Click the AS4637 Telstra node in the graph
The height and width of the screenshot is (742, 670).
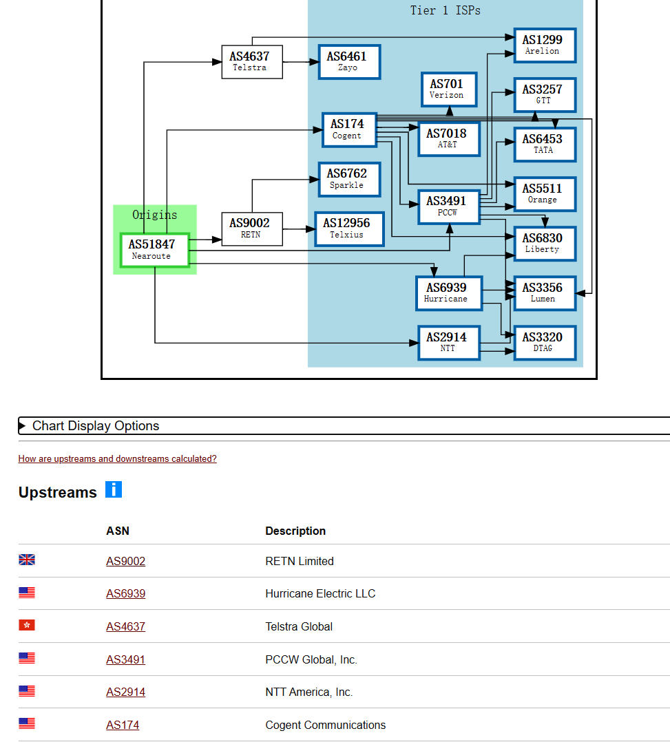coord(253,62)
